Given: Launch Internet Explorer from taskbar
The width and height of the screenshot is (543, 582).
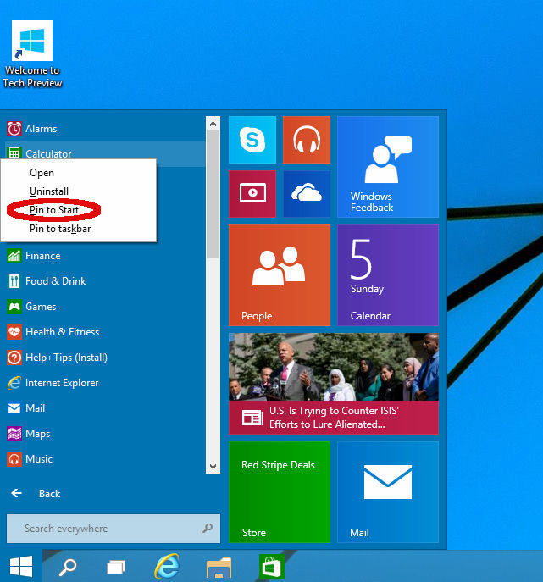Looking at the screenshot, I should click(x=167, y=566).
